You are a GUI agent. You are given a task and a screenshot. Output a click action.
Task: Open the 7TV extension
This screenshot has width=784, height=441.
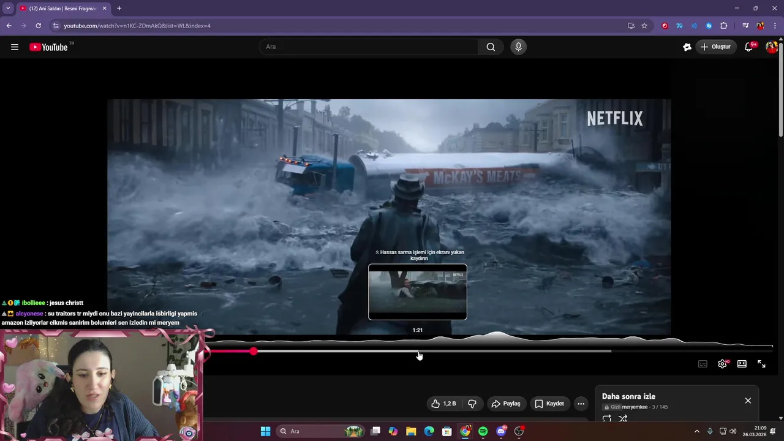pyautogui.click(x=679, y=26)
